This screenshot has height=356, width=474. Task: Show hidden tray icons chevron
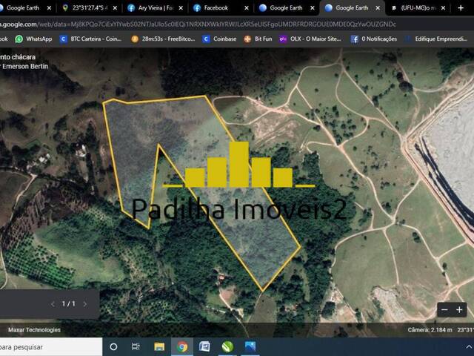pos(469,347)
